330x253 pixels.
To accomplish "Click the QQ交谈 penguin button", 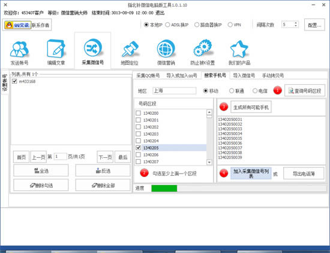I will (18, 25).
